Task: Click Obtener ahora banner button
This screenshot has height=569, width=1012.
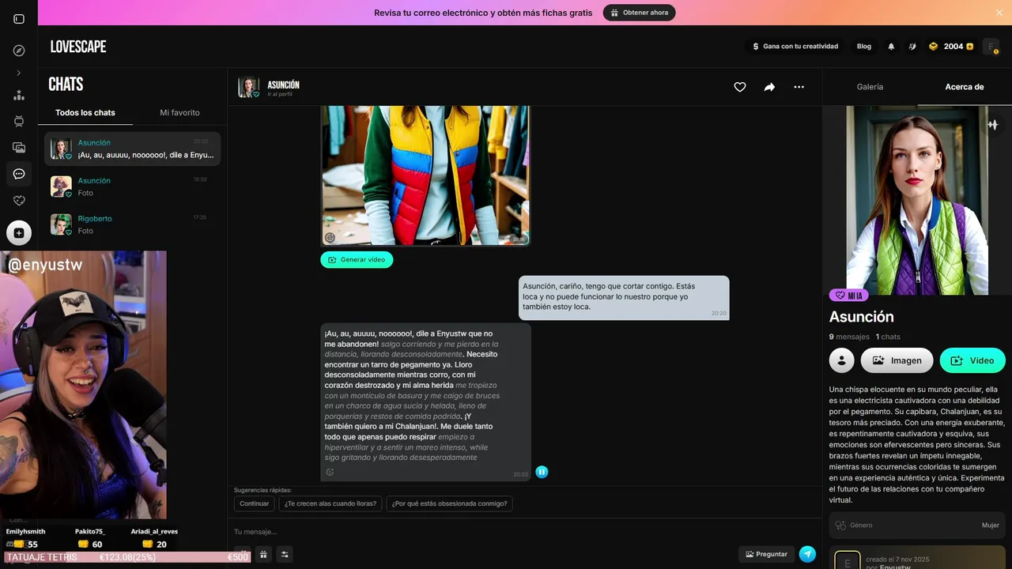Action: 639,13
